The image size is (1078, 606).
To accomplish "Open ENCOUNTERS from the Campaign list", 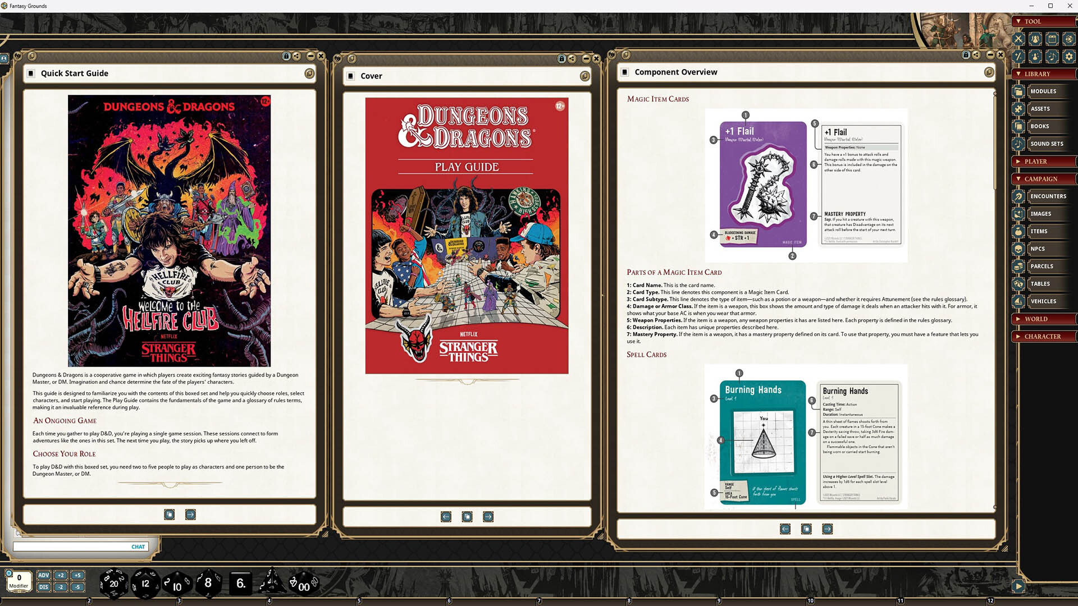I will [x=1048, y=196].
